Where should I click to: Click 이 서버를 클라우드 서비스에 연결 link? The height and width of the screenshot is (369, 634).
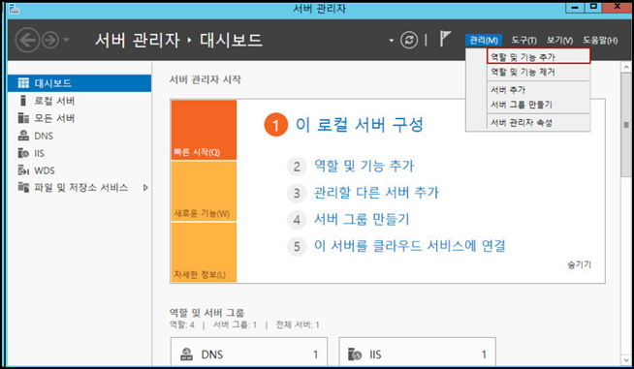410,246
